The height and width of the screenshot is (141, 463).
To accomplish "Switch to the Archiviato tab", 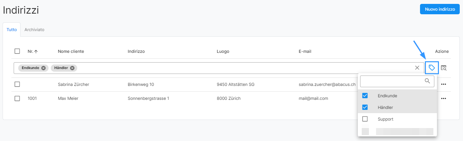I will click(34, 29).
